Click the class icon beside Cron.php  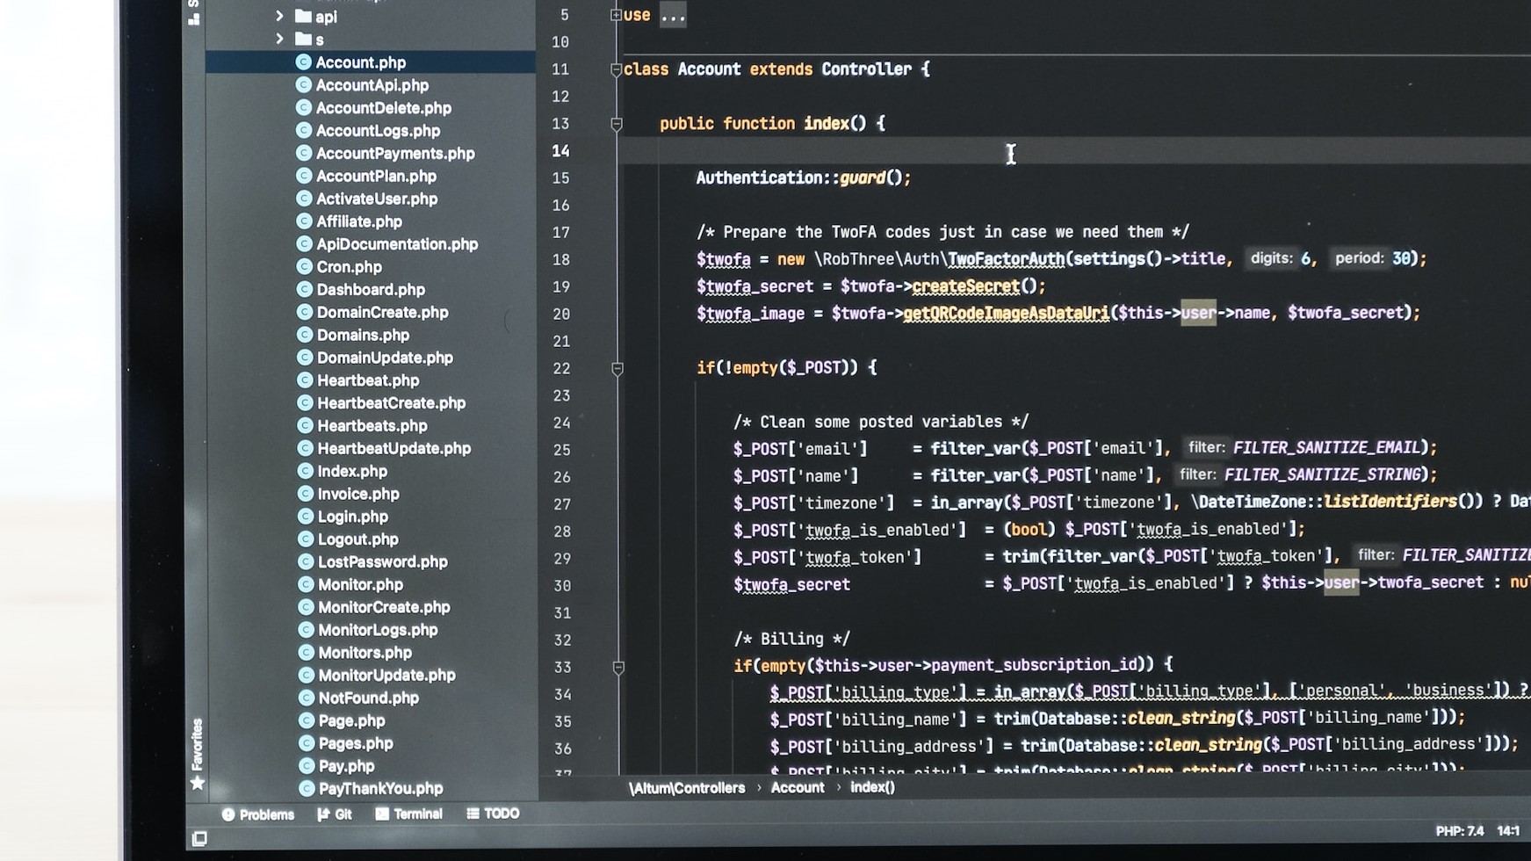click(x=304, y=266)
